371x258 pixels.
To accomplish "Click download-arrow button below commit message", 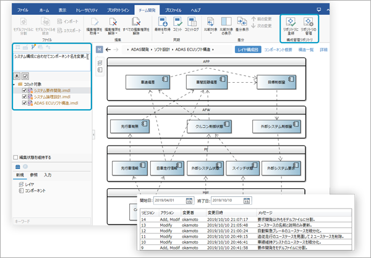I will click(x=17, y=76).
